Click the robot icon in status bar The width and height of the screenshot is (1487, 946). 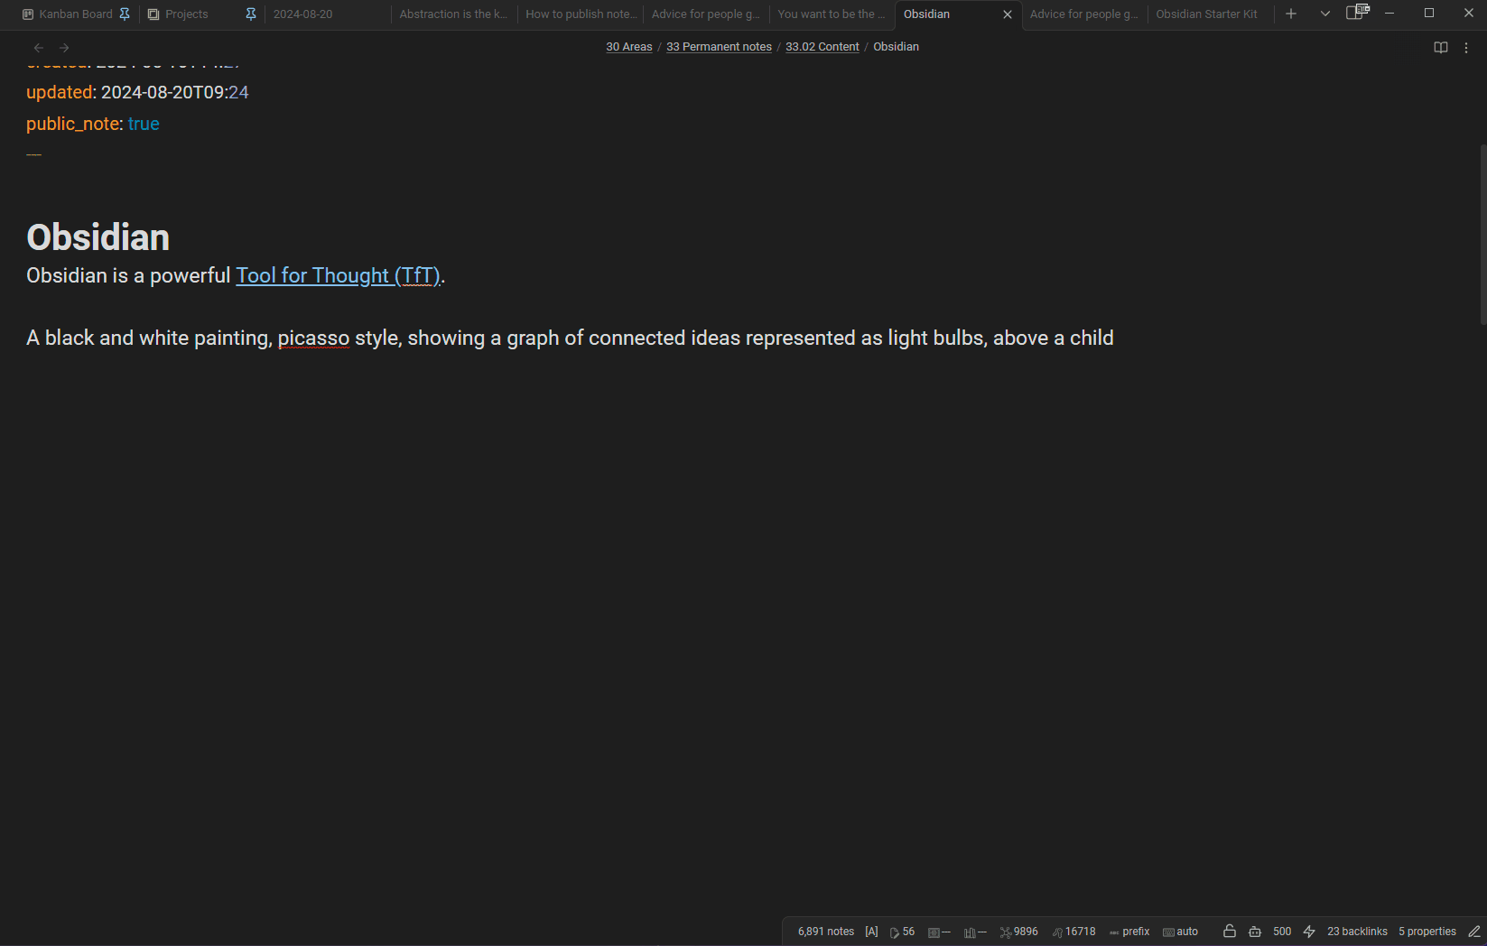(1255, 932)
